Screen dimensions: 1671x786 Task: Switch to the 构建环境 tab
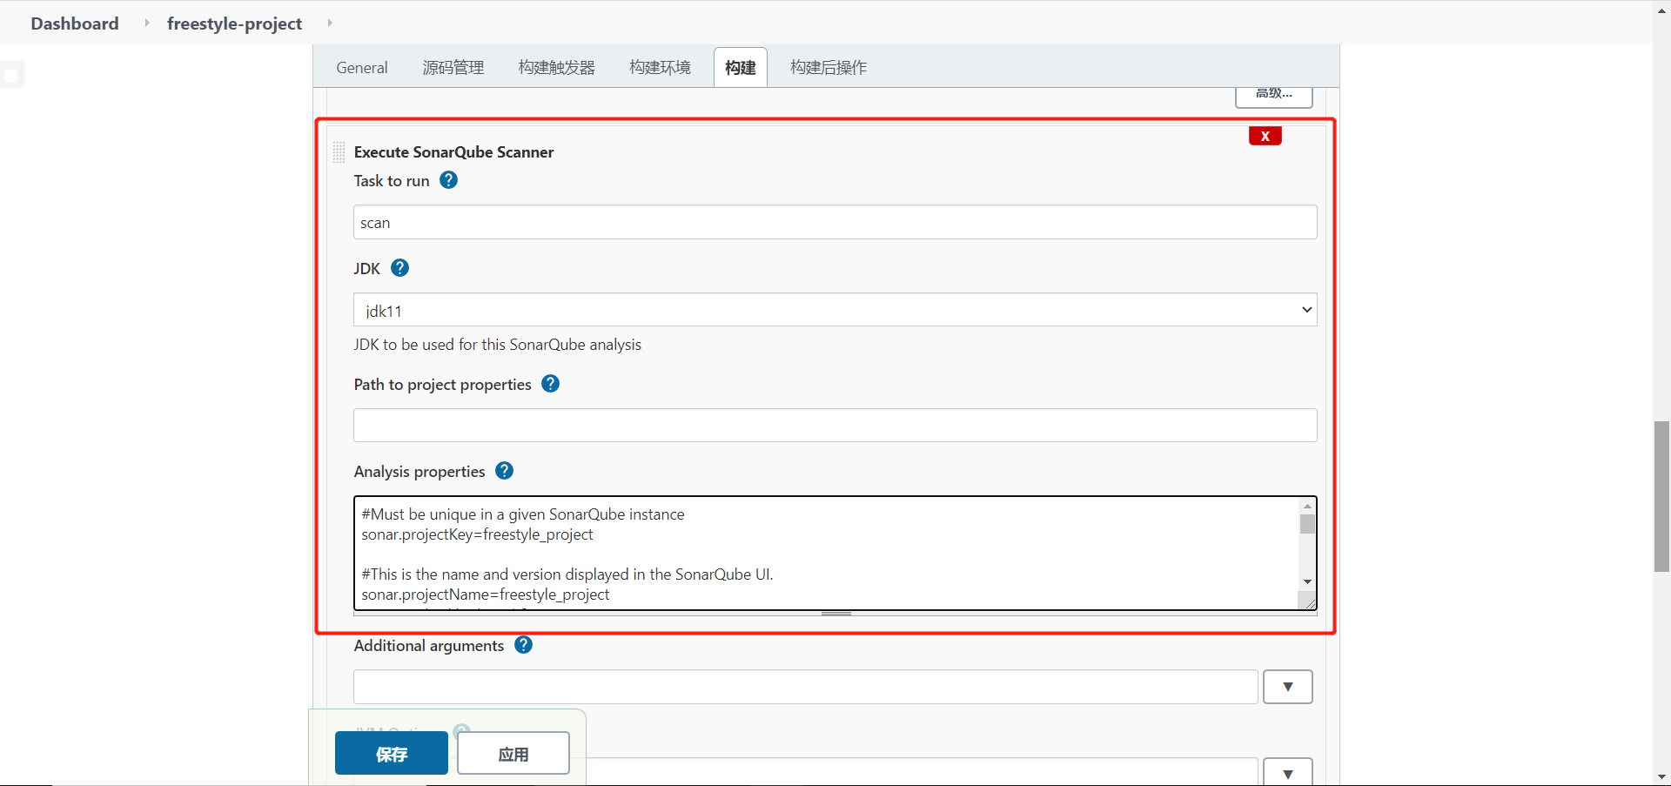(660, 67)
